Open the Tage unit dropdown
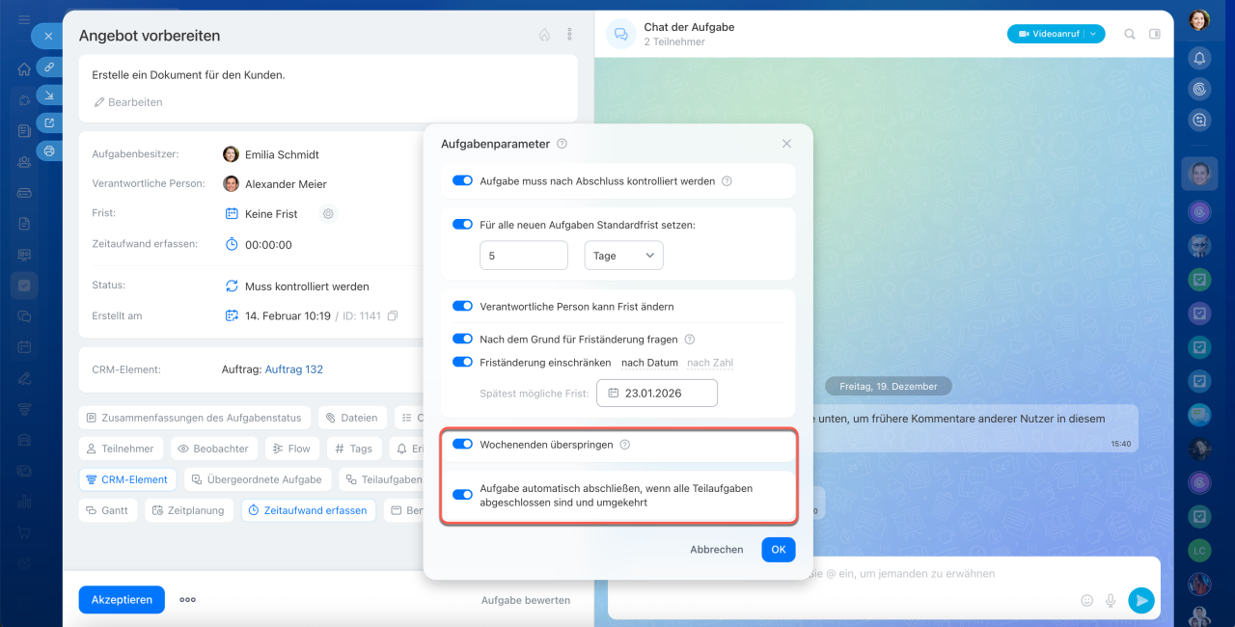Image resolution: width=1235 pixels, height=627 pixels. click(623, 256)
